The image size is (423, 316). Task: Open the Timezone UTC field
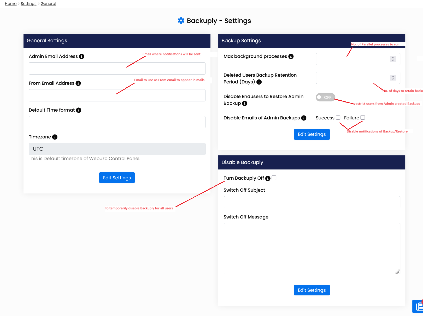[117, 149]
